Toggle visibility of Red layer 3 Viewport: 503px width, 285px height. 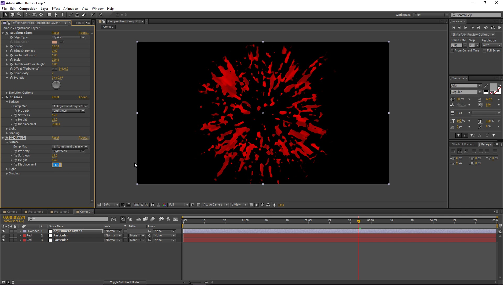(x=3, y=240)
